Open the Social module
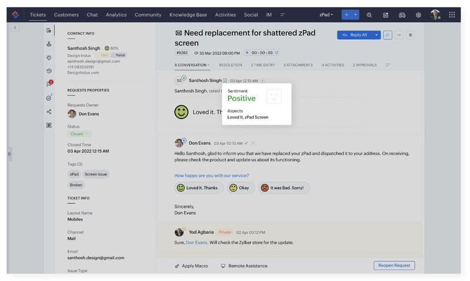 click(251, 15)
